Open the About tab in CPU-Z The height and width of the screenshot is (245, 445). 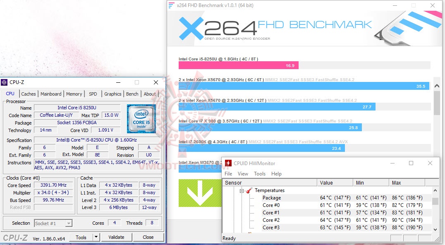(x=150, y=94)
